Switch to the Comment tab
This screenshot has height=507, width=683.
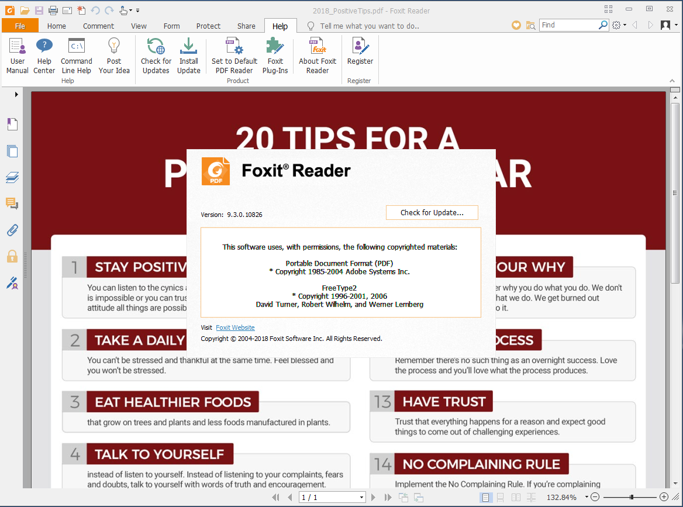point(98,26)
